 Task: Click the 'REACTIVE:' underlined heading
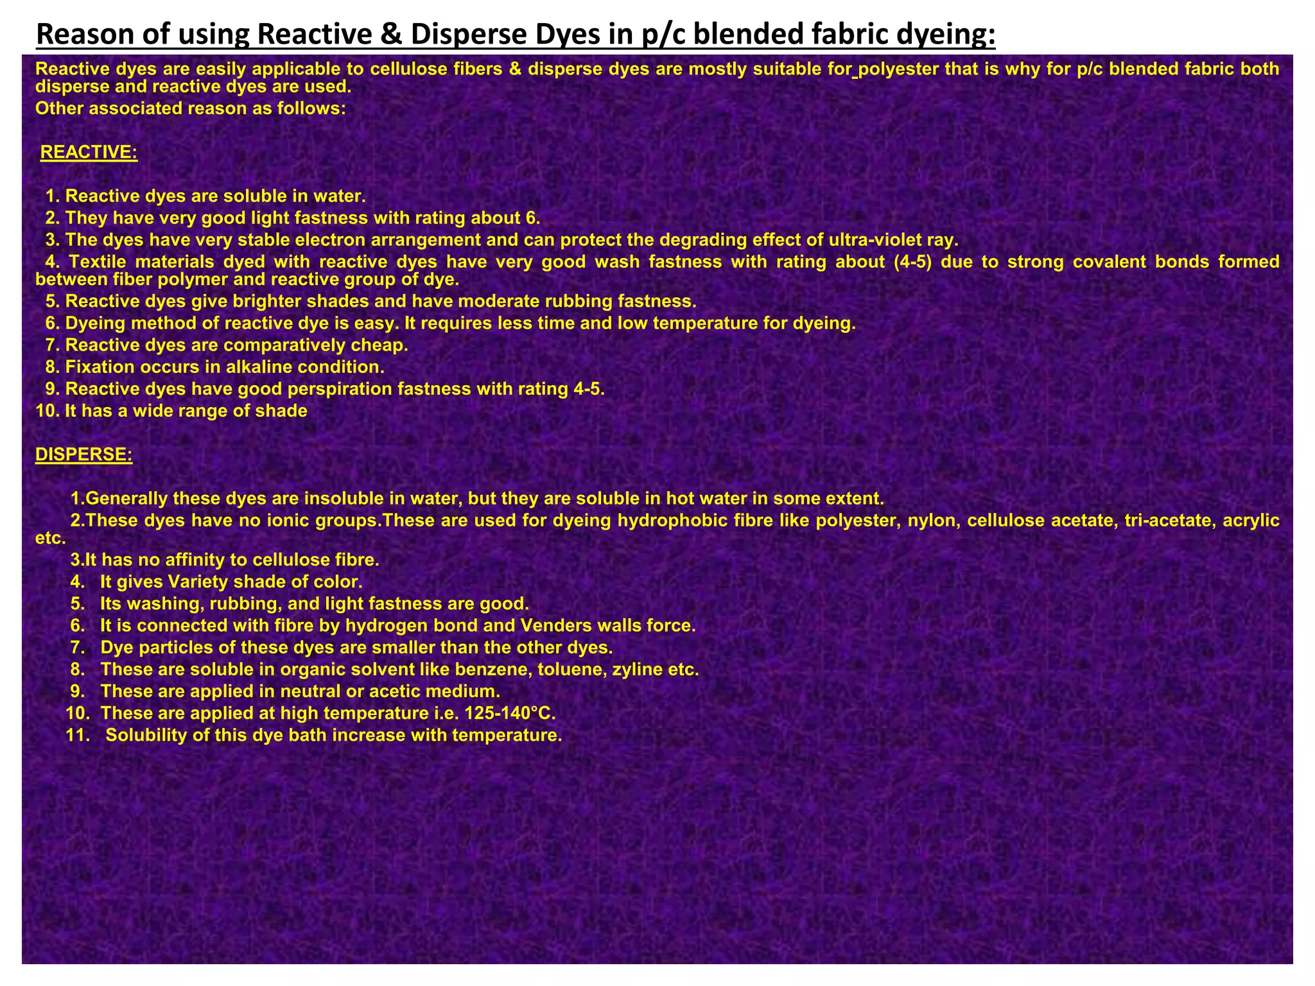click(x=89, y=153)
